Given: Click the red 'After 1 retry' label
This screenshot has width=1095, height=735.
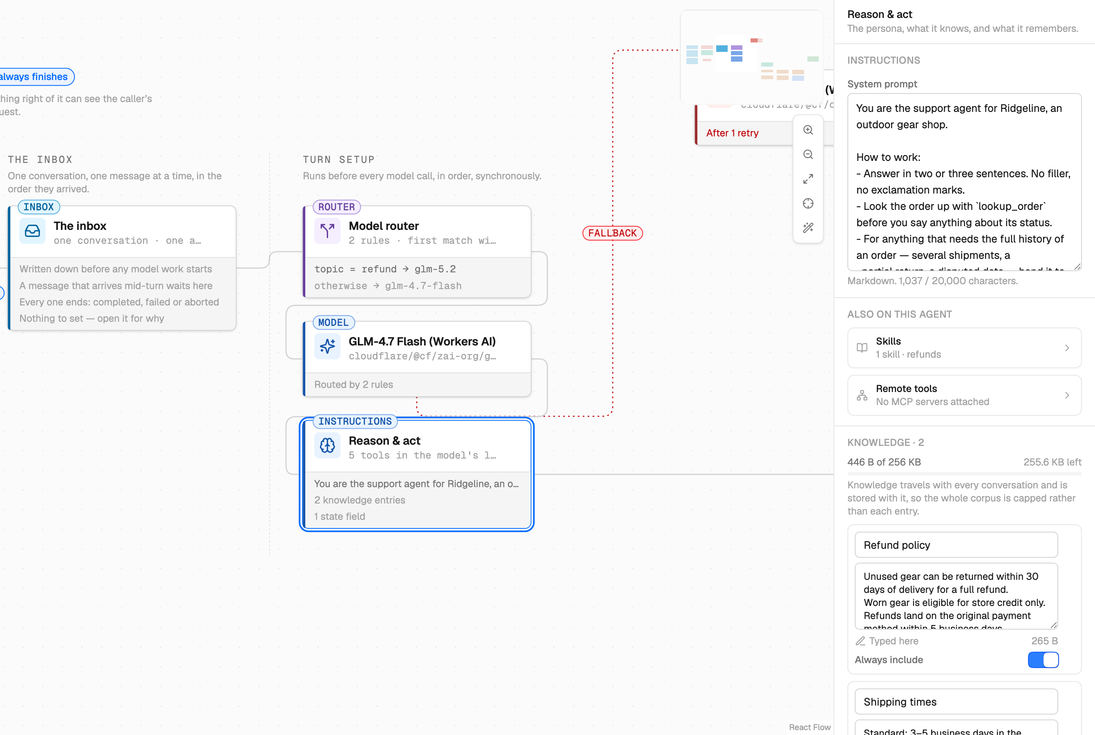Looking at the screenshot, I should (x=732, y=133).
